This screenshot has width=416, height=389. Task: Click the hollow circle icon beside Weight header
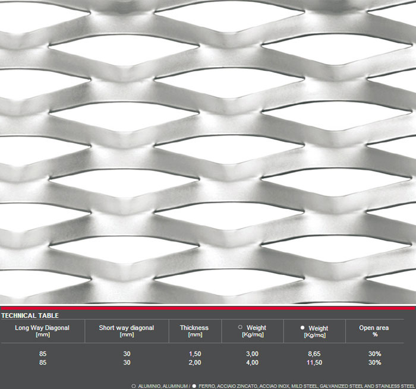pyautogui.click(x=240, y=327)
